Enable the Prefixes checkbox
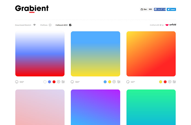The image size is (191, 125). point(50,25)
